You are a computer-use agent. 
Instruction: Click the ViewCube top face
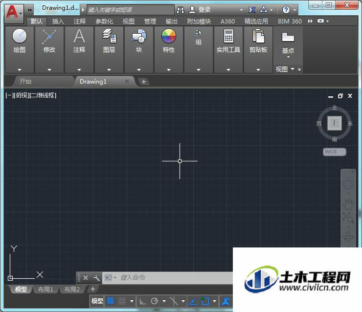pos(335,123)
